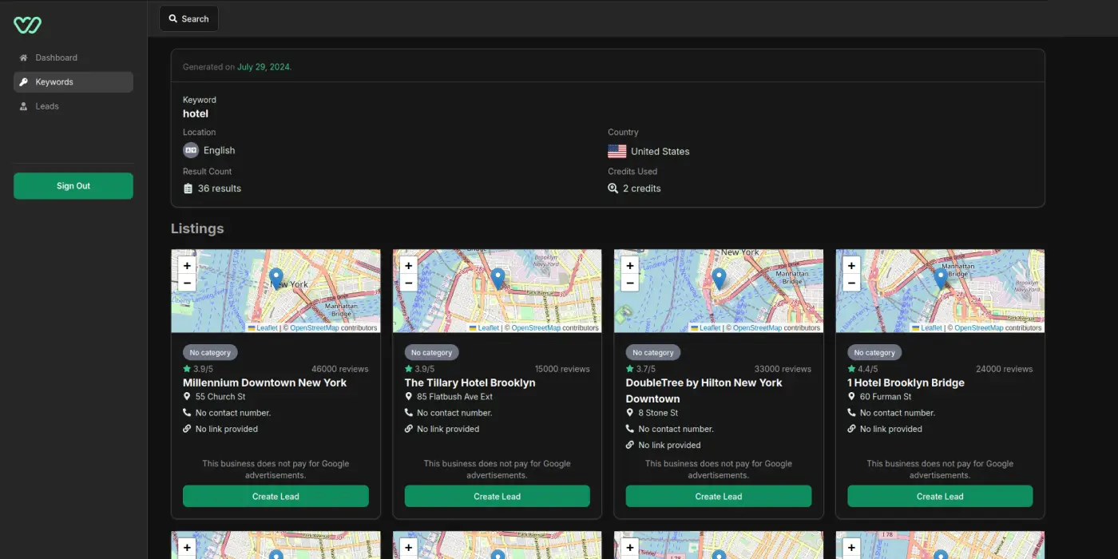Image resolution: width=1118 pixels, height=559 pixels.
Task: Zoom in on Tillary Hotel map
Action: pyautogui.click(x=408, y=266)
